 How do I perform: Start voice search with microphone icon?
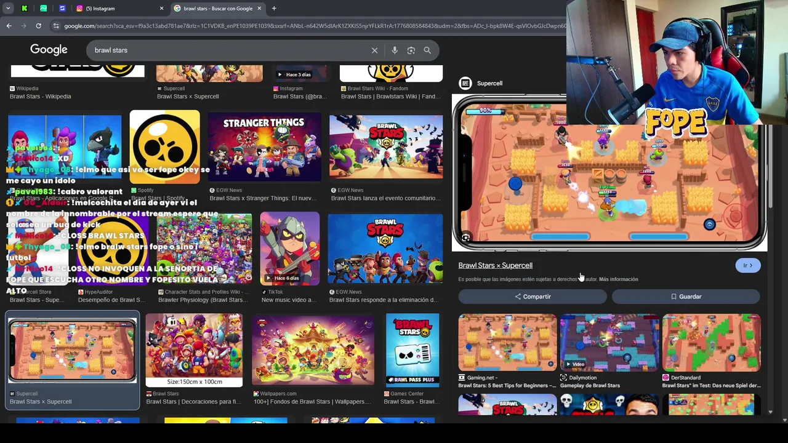coord(395,50)
